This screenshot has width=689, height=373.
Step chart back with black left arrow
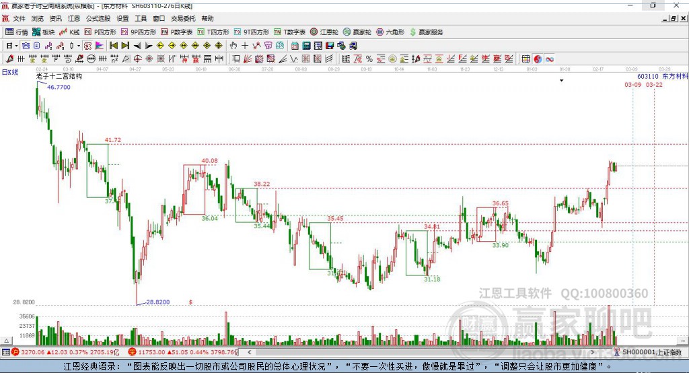(x=137, y=46)
